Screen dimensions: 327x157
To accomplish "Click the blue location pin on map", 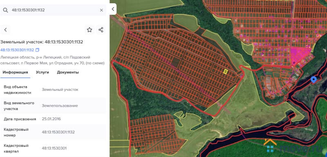I will coord(314,79).
